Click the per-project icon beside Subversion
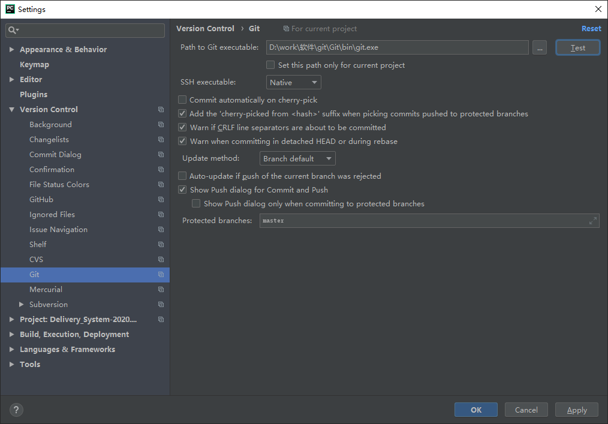608x424 pixels. [161, 305]
